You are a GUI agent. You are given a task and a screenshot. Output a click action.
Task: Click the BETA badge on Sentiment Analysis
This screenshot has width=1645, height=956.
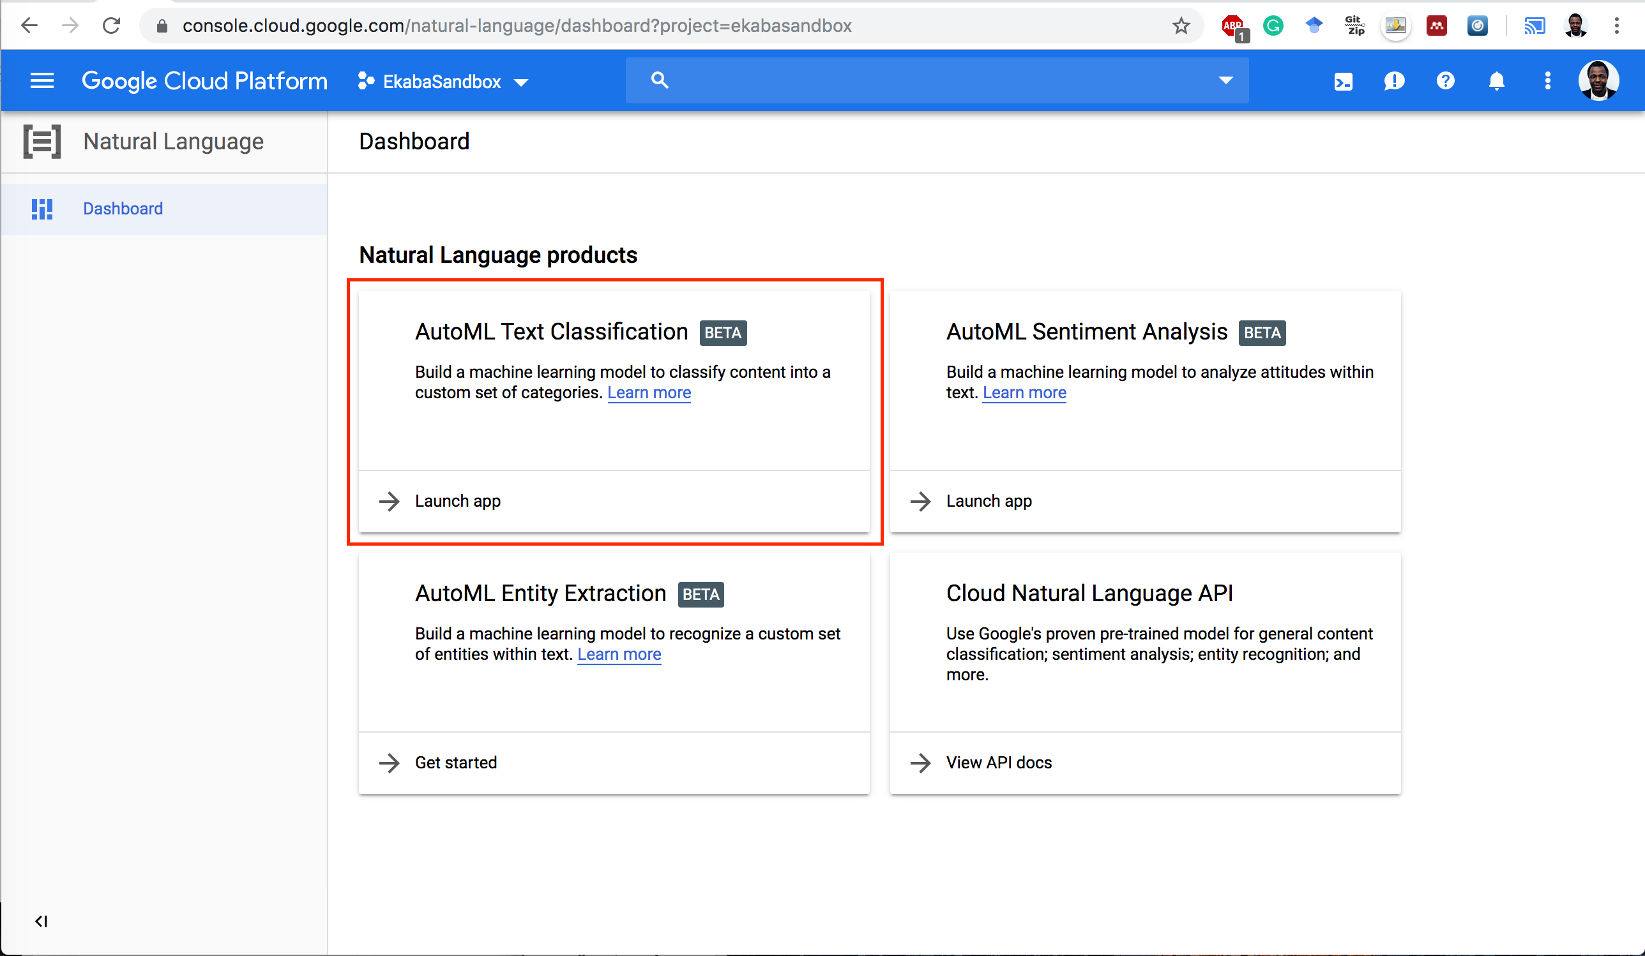point(1262,332)
